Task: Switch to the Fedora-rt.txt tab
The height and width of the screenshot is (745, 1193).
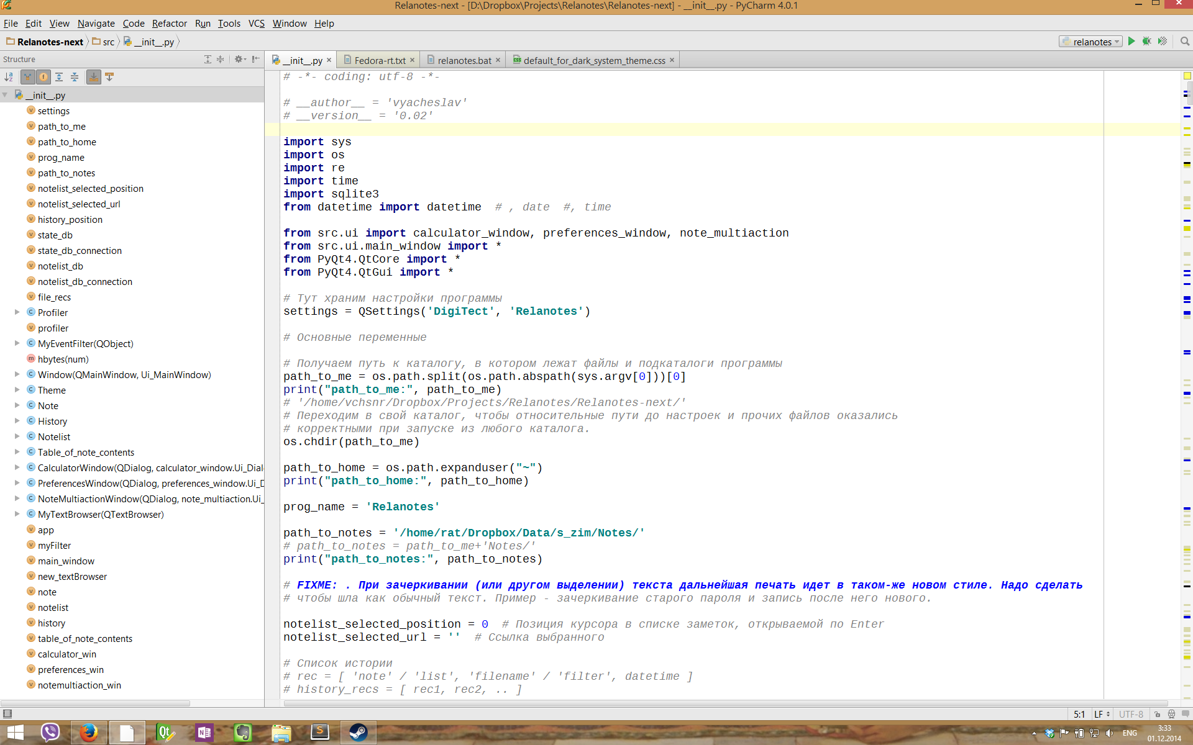Action: point(379,60)
